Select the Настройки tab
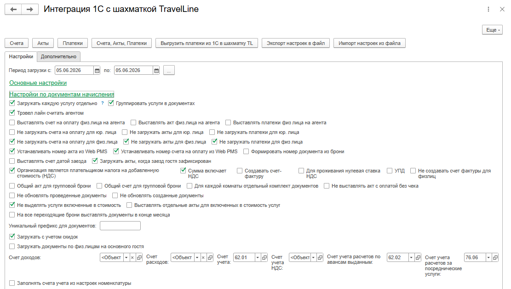511x289 pixels. (21, 56)
